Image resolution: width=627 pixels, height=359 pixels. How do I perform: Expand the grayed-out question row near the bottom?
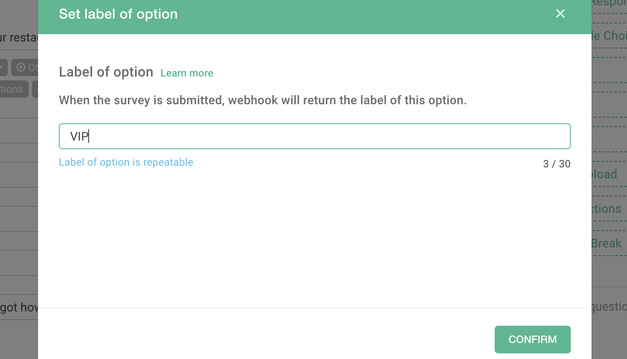pyautogui.click(x=18, y=307)
